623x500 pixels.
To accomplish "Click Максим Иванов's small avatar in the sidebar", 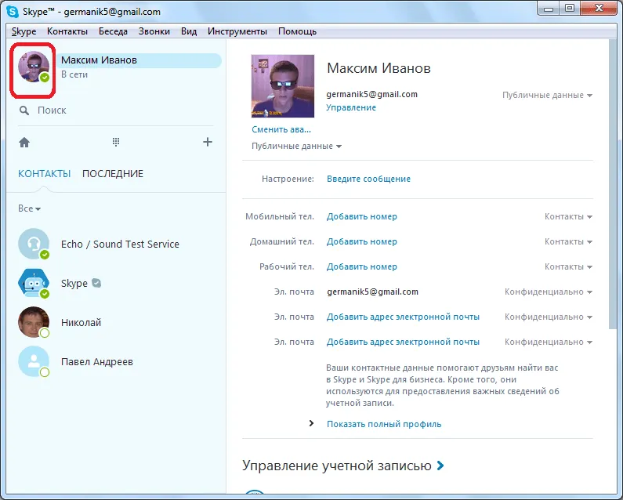I will tap(34, 67).
